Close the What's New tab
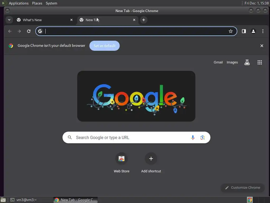The width and height of the screenshot is (270, 203). (x=71, y=20)
